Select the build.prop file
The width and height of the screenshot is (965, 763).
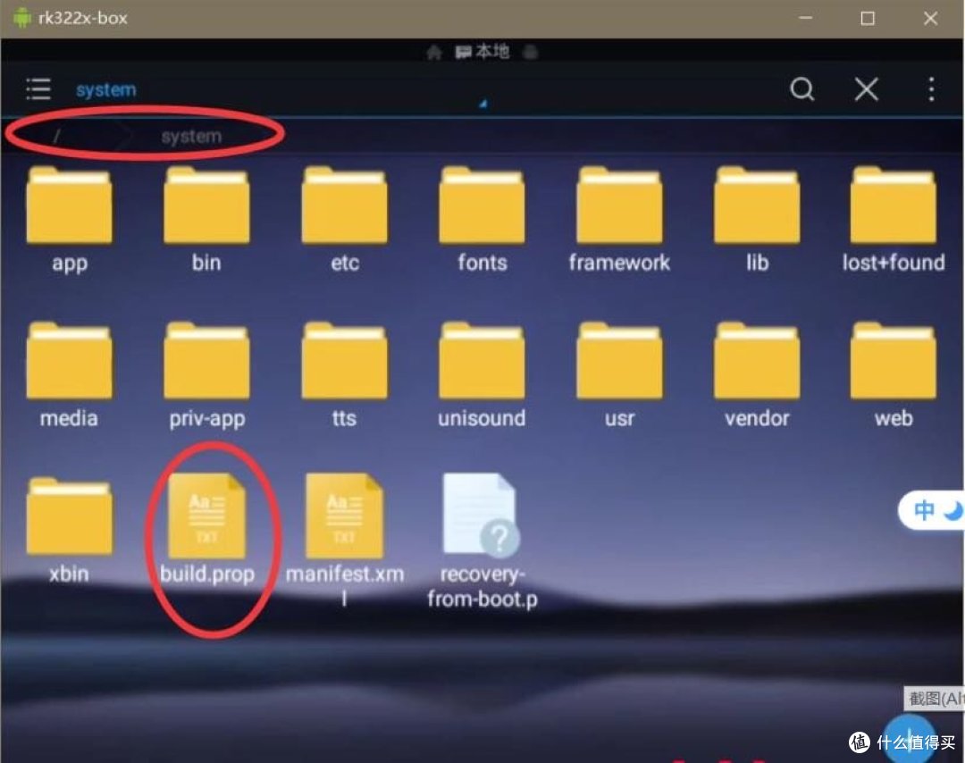206,529
